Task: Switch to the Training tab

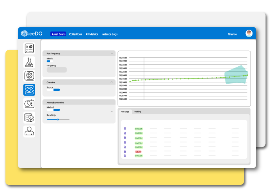Action: 138,112
